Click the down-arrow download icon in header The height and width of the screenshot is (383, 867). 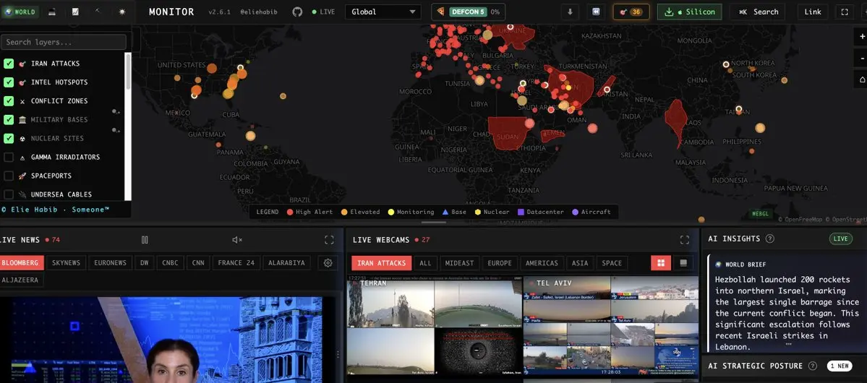(570, 12)
